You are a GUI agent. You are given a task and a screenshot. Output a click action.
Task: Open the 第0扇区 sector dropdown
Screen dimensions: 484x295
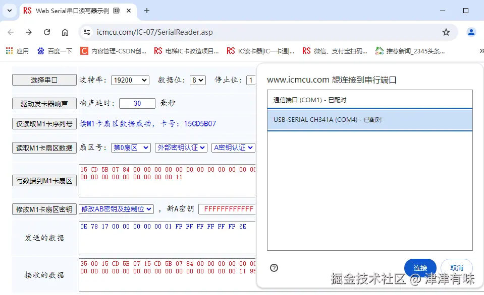131,148
